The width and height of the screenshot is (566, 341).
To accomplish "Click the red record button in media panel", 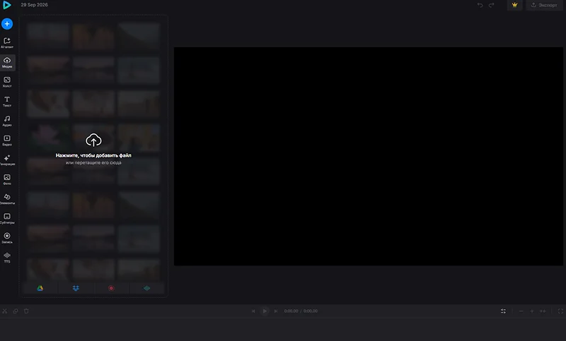I will click(x=111, y=288).
